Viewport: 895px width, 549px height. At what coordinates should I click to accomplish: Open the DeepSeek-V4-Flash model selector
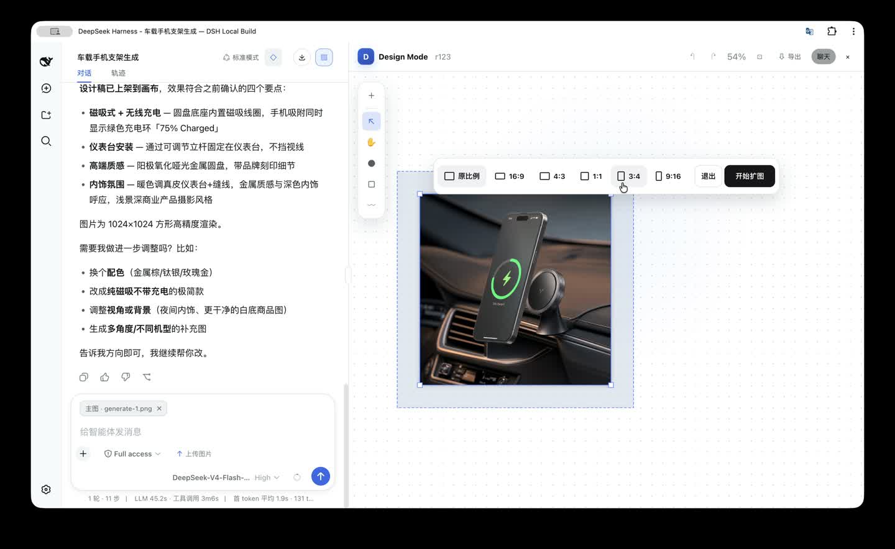coord(211,478)
